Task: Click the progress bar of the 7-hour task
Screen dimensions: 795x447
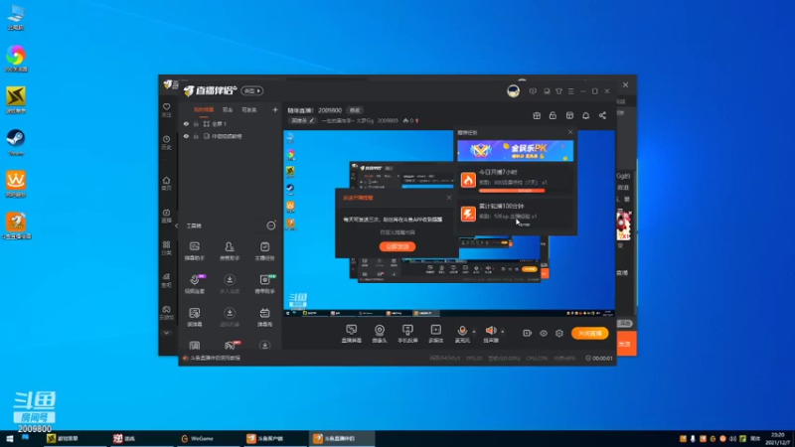Action: 512,191
